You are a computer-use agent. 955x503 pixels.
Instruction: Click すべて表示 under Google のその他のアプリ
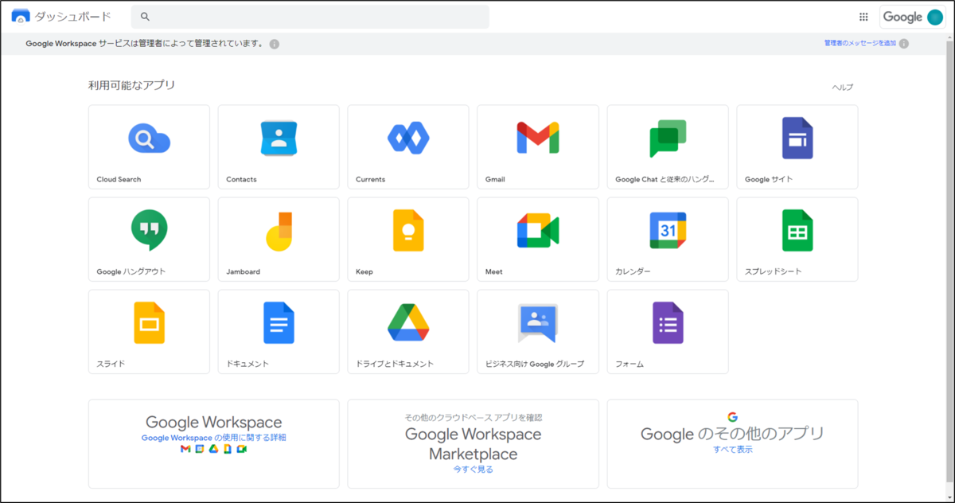tap(732, 450)
